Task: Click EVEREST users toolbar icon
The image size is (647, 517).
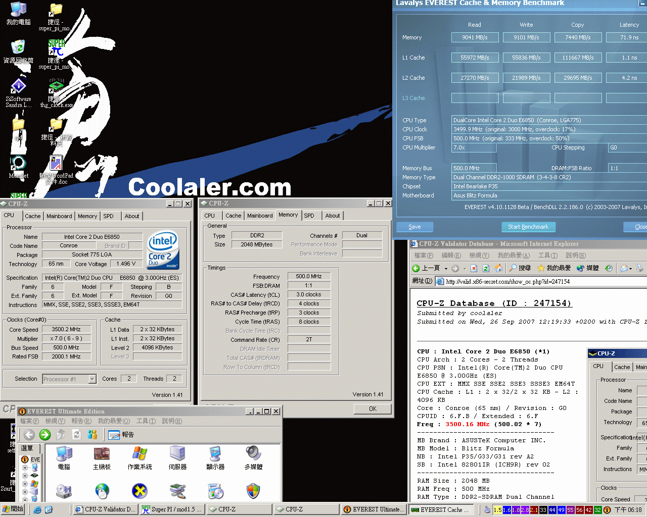Action: [92, 434]
